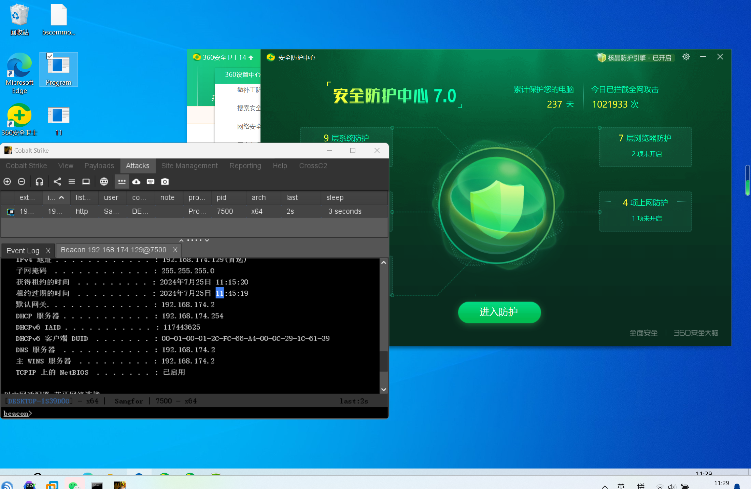Open listeners via the headphones icon
Viewport: 751px width, 489px height.
(39, 182)
